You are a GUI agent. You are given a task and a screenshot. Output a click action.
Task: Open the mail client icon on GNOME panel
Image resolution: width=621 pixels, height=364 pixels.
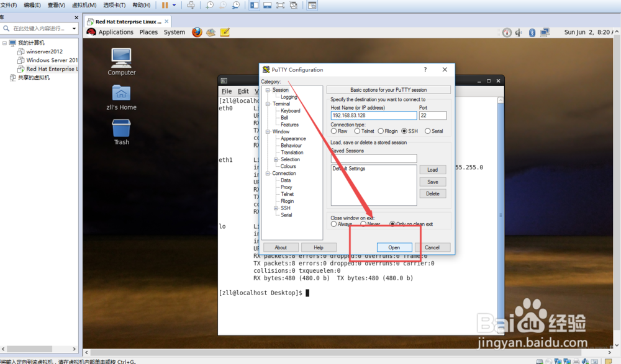coord(211,32)
